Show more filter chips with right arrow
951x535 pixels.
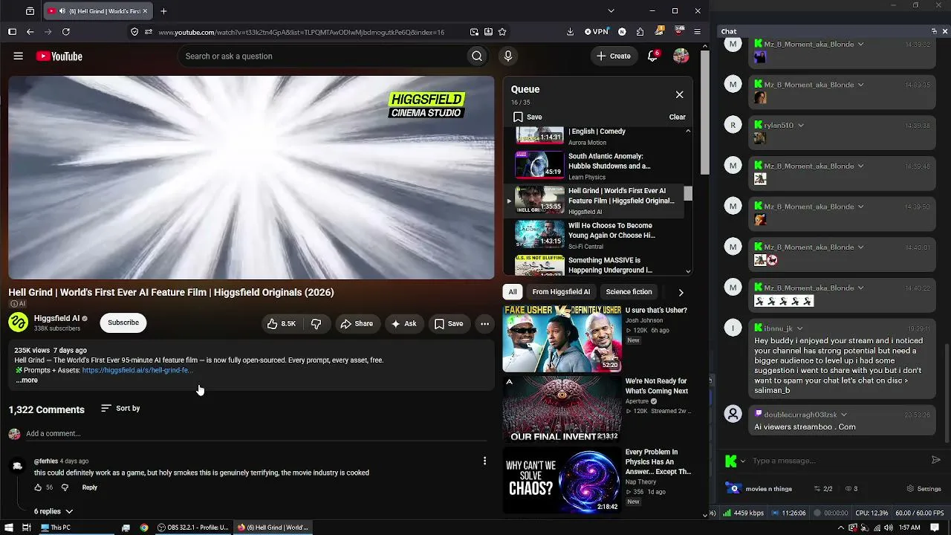click(681, 292)
